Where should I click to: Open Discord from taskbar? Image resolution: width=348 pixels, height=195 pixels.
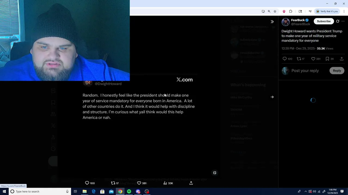pos(138,191)
